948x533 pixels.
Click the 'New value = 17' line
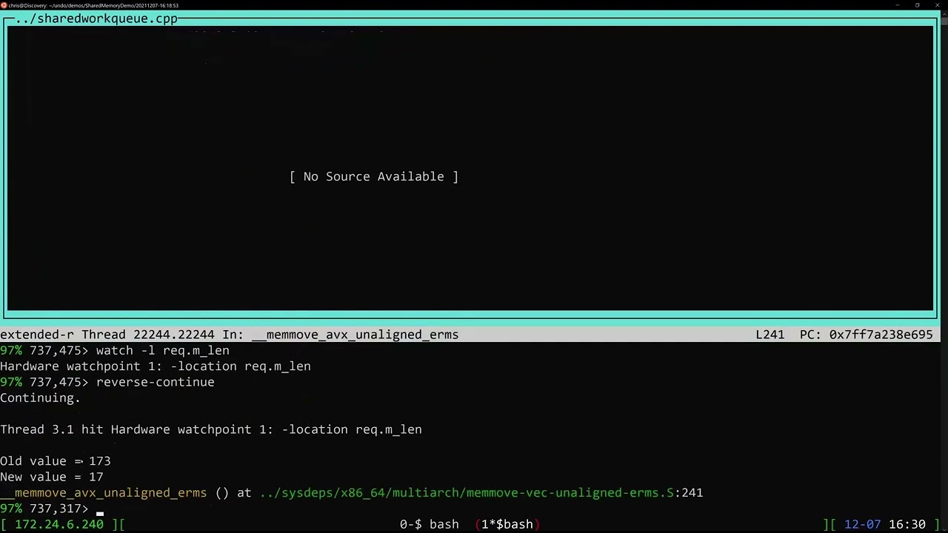click(x=52, y=477)
